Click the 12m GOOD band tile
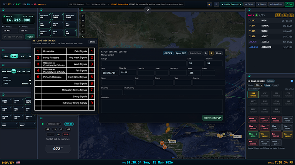This screenshot has height=165, width=295. (253, 135)
